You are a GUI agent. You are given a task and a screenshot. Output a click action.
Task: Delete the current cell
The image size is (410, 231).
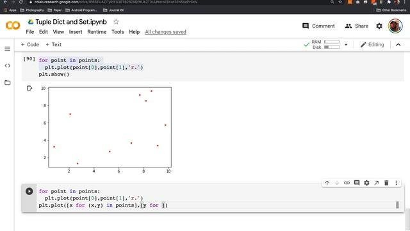point(386,183)
